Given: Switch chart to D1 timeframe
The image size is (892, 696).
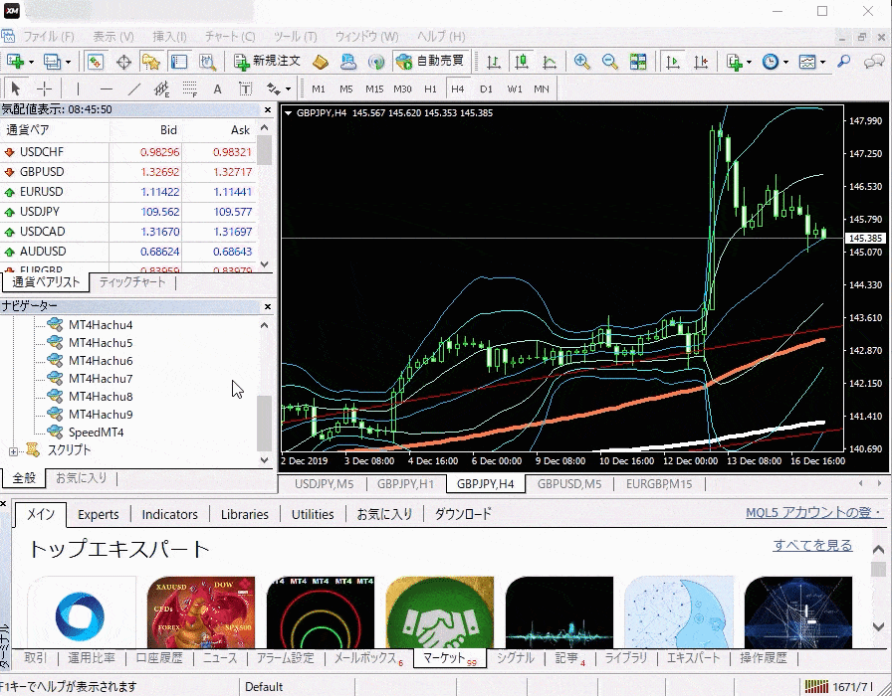Looking at the screenshot, I should click(486, 88).
